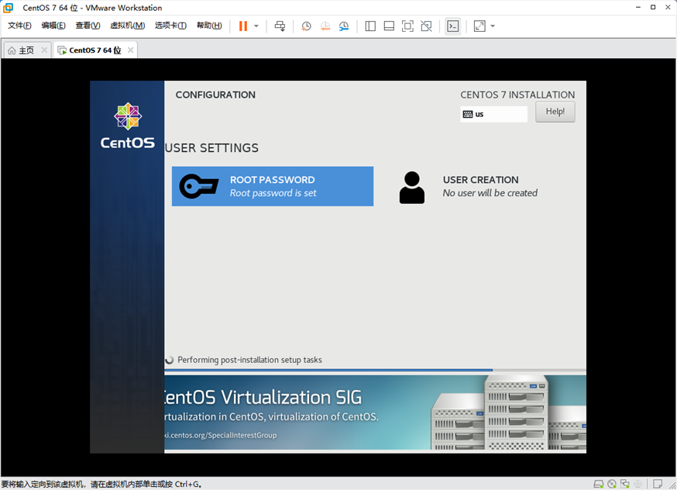Click the greyed sound card status icon

coord(637,484)
